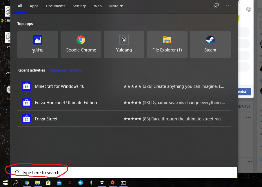Open the three-dot options menu in search panel

tap(228, 6)
